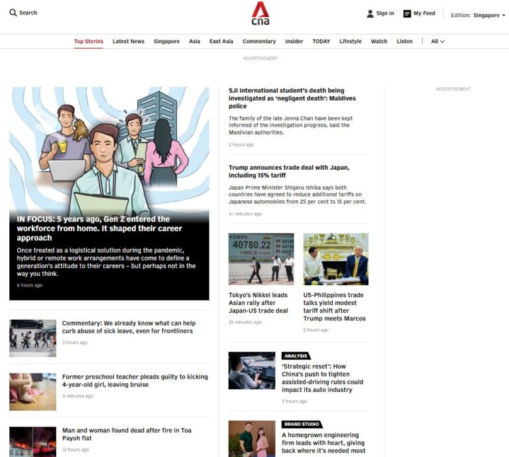Open My Feed icon
509x457 pixels.
(x=407, y=13)
